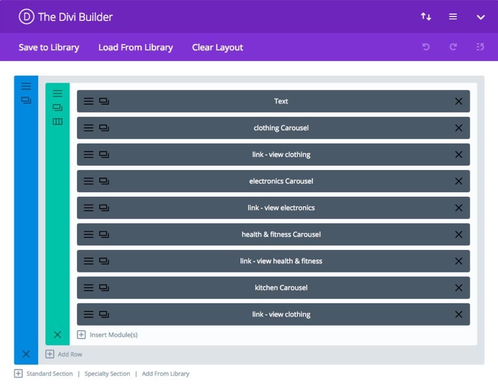The height and width of the screenshot is (385, 498).
Task: Open settings of the Text module
Action: [88, 101]
